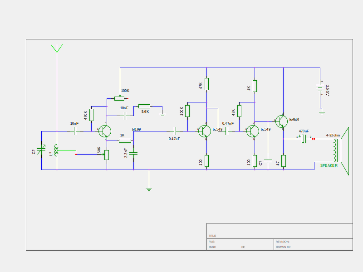
Task: Click the ground symbol below the main rail
Action: pos(149,189)
